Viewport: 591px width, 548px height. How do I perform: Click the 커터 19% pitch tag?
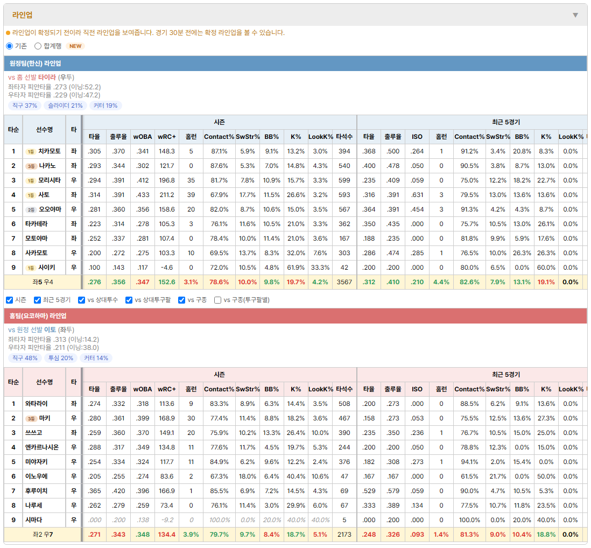point(105,106)
